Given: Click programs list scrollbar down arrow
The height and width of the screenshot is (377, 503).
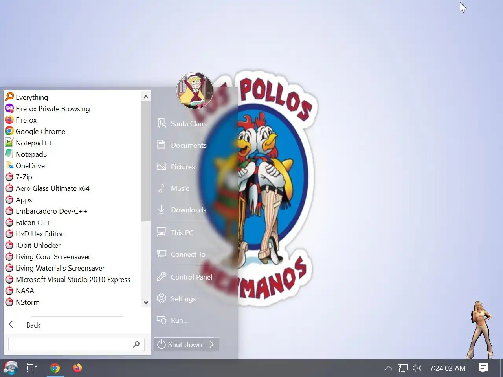Looking at the screenshot, I should coord(146,302).
